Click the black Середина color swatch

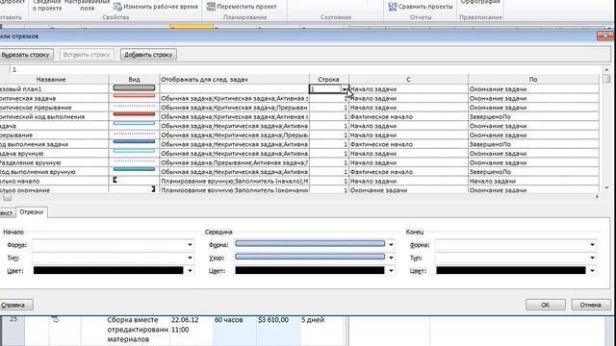[x=310, y=270]
